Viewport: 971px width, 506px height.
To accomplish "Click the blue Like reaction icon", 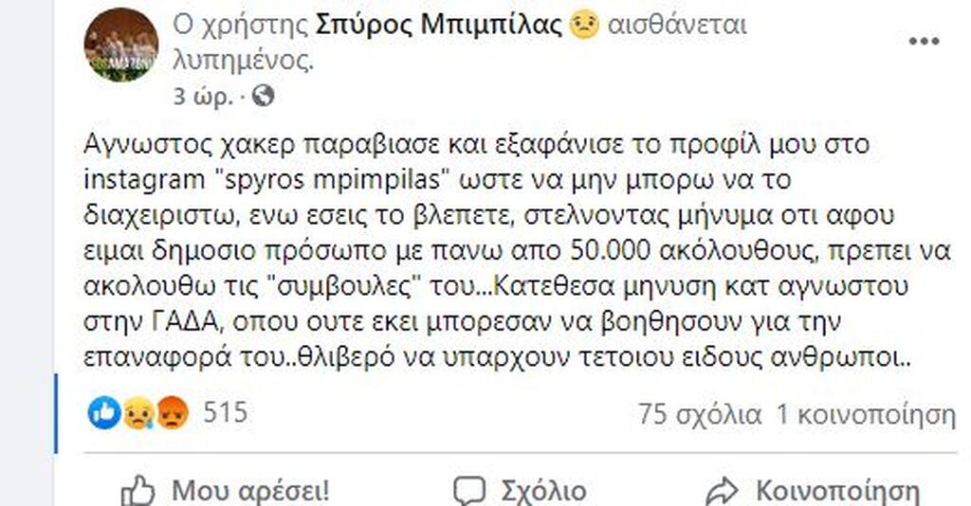I will click(x=104, y=412).
